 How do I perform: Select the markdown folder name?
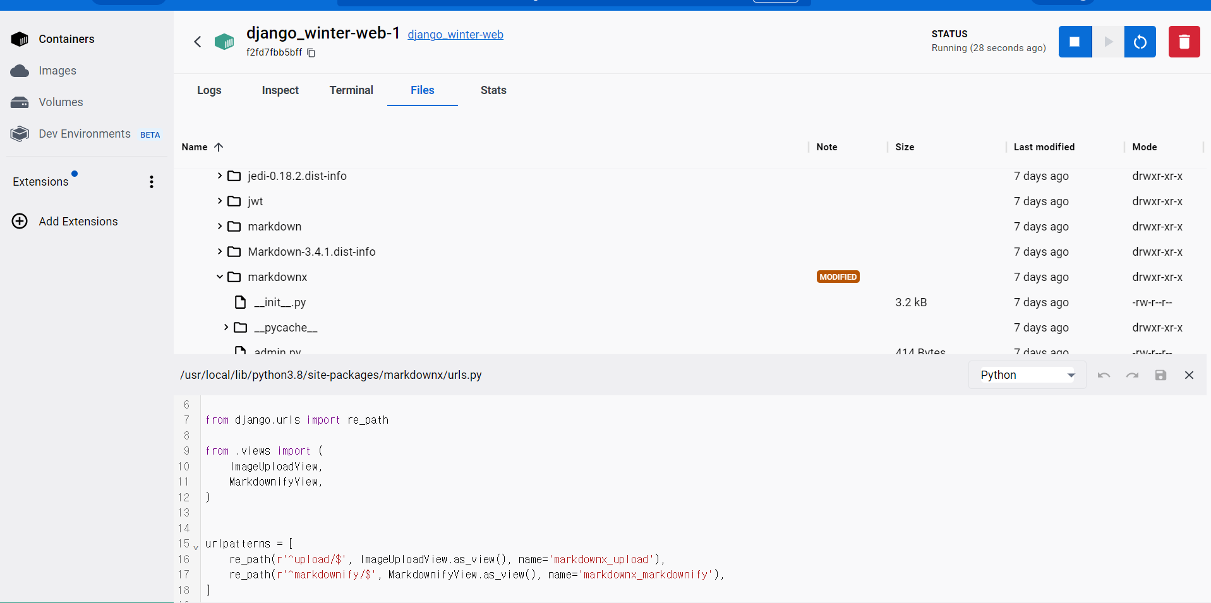point(274,227)
